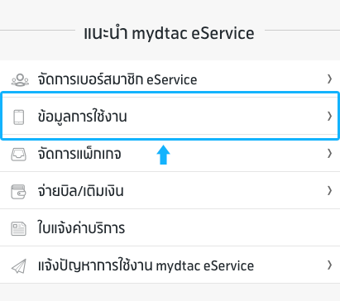The width and height of the screenshot is (340, 301).
Task: Expand จัดการแพ็กเกจ using its right chevron
Action: coord(329,154)
